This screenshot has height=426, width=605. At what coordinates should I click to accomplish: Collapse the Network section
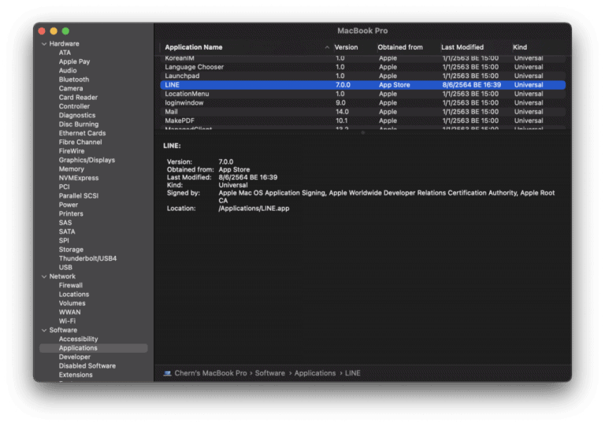[x=43, y=276]
